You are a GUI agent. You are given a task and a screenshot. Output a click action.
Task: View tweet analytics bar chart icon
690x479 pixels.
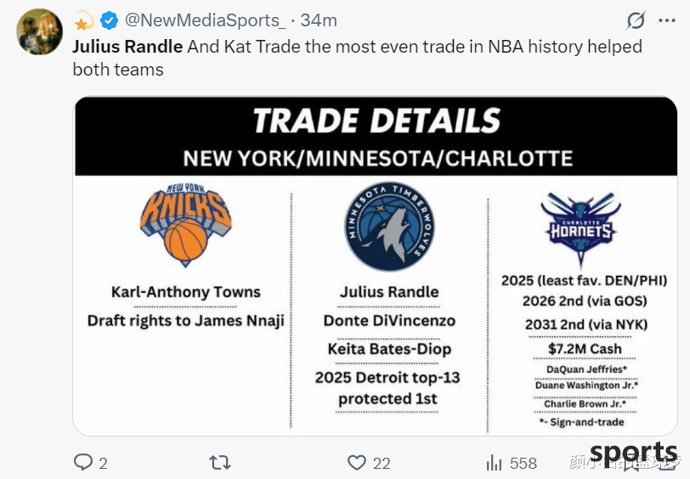(495, 463)
